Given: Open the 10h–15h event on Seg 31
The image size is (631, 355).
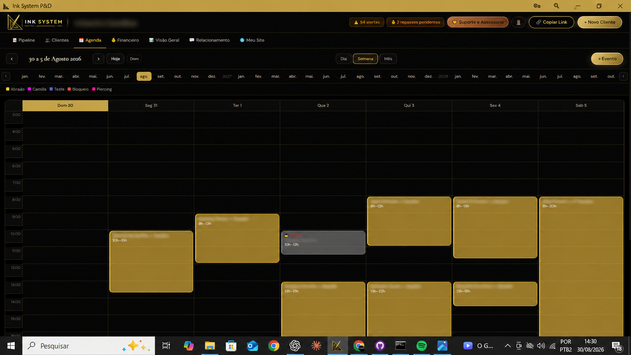Looking at the screenshot, I should point(151,261).
